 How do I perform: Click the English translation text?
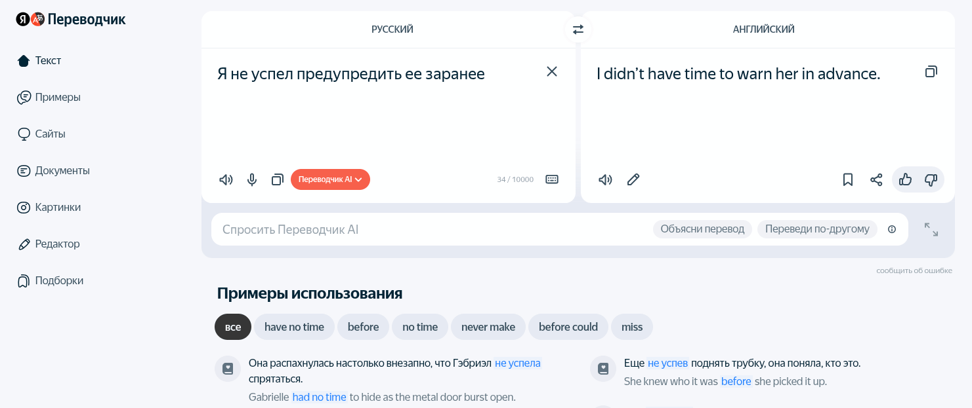point(738,73)
